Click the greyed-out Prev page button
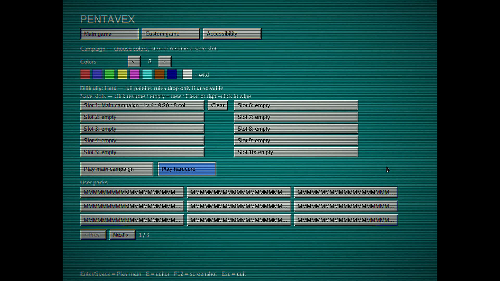The width and height of the screenshot is (500, 281). tap(93, 235)
